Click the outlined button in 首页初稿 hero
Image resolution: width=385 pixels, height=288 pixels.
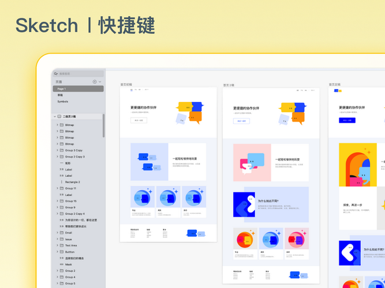[x=139, y=120]
